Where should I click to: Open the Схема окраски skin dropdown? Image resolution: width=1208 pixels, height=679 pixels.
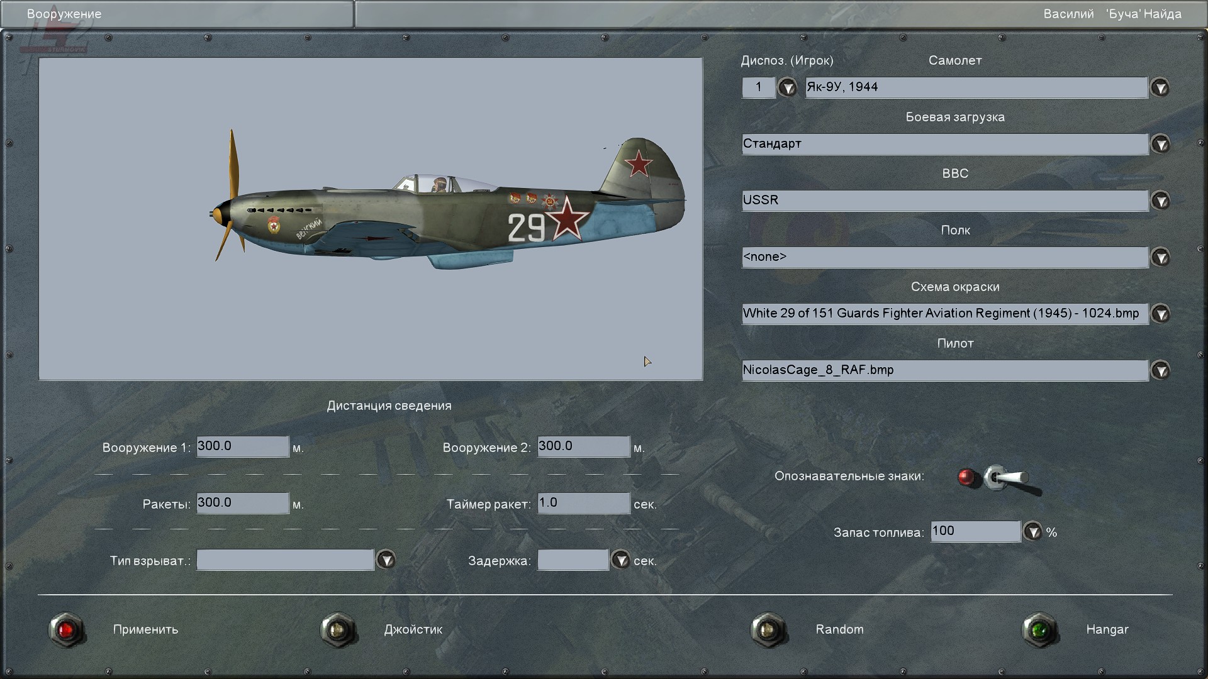pos(1160,314)
